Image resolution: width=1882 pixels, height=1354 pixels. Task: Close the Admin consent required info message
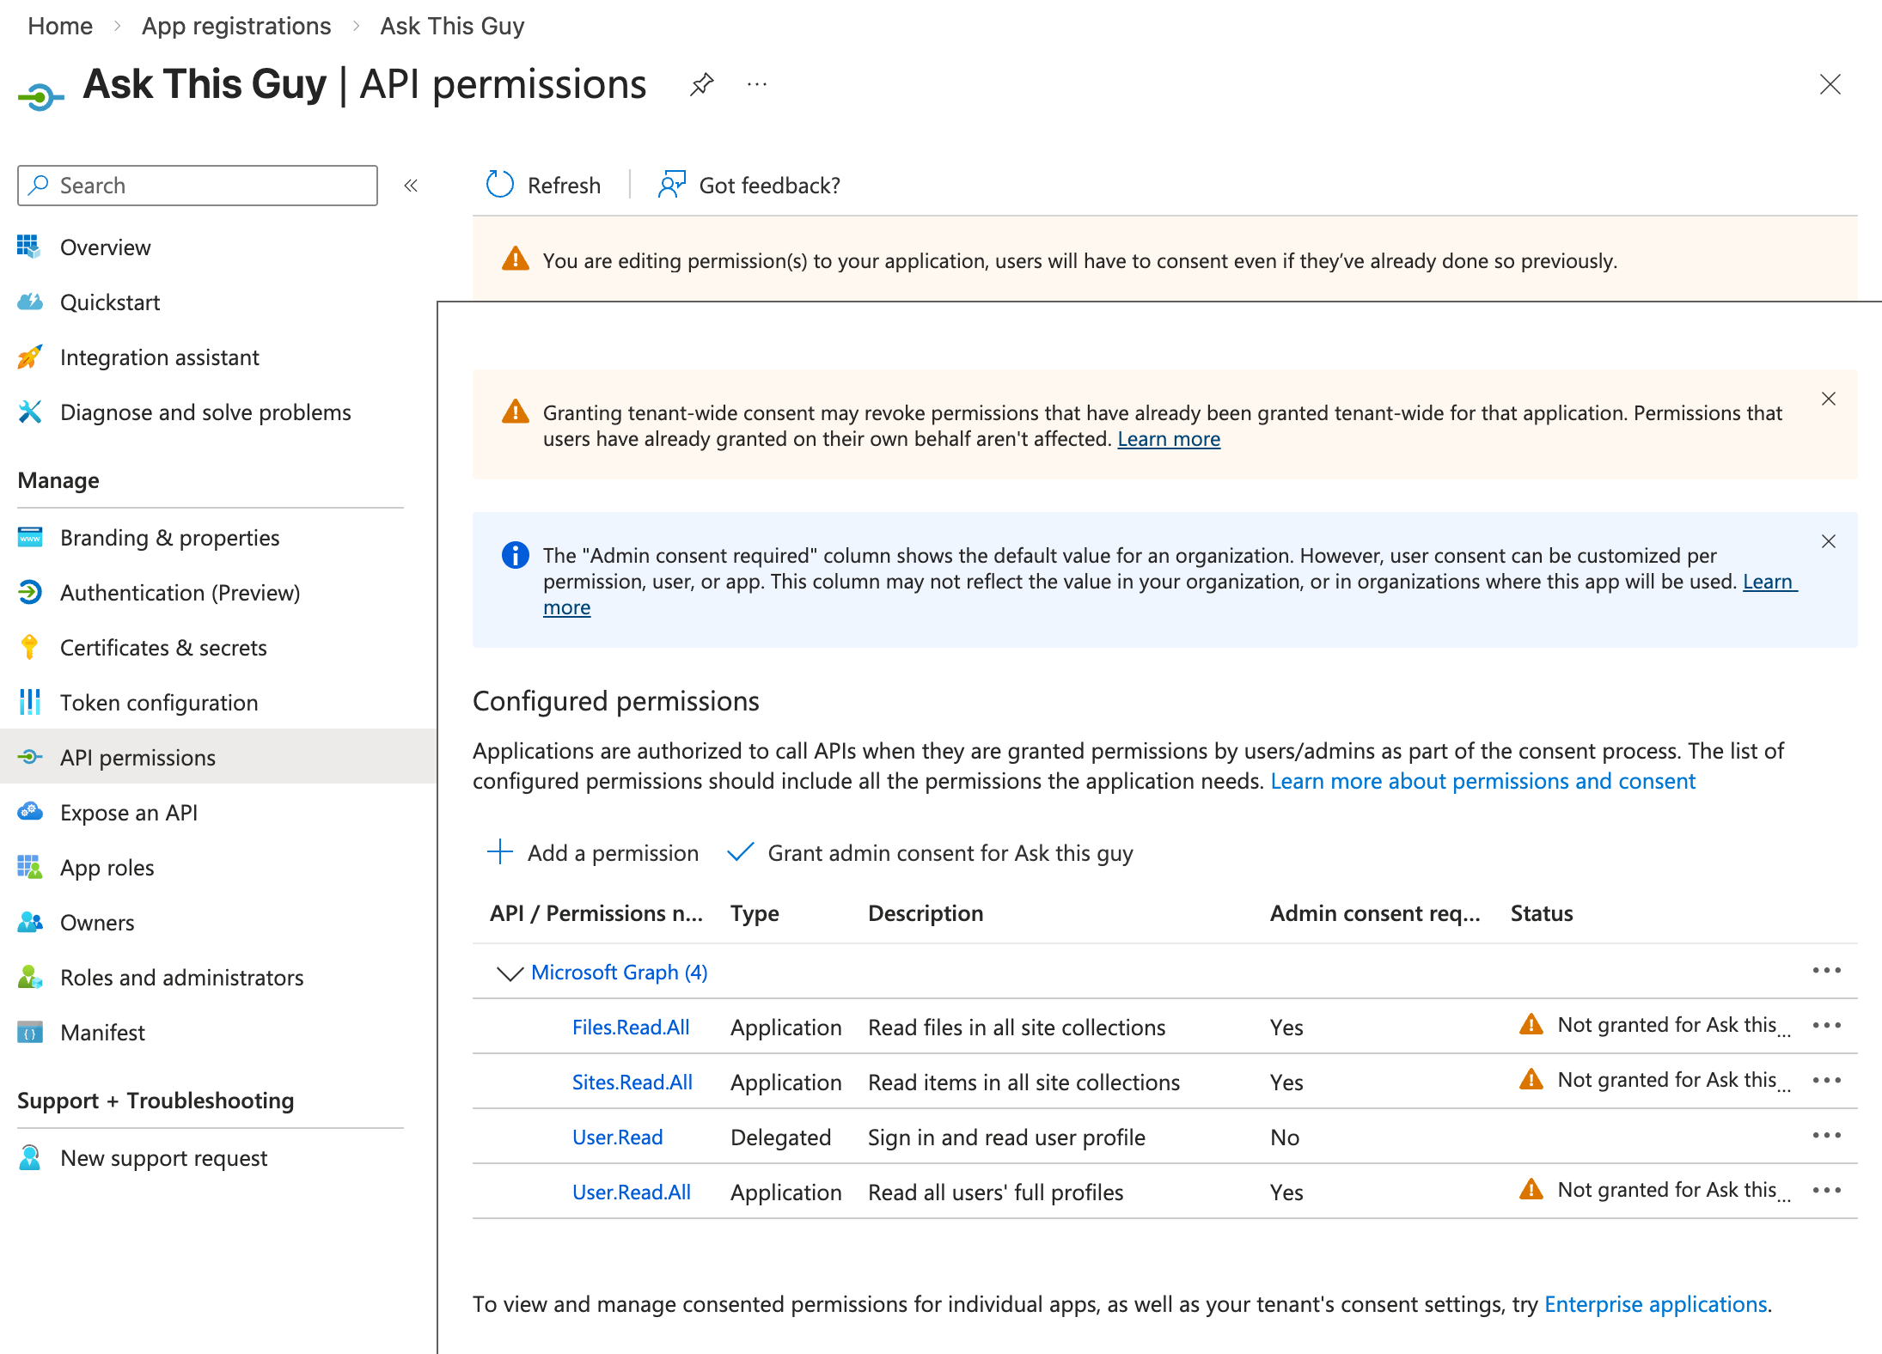(x=1828, y=541)
